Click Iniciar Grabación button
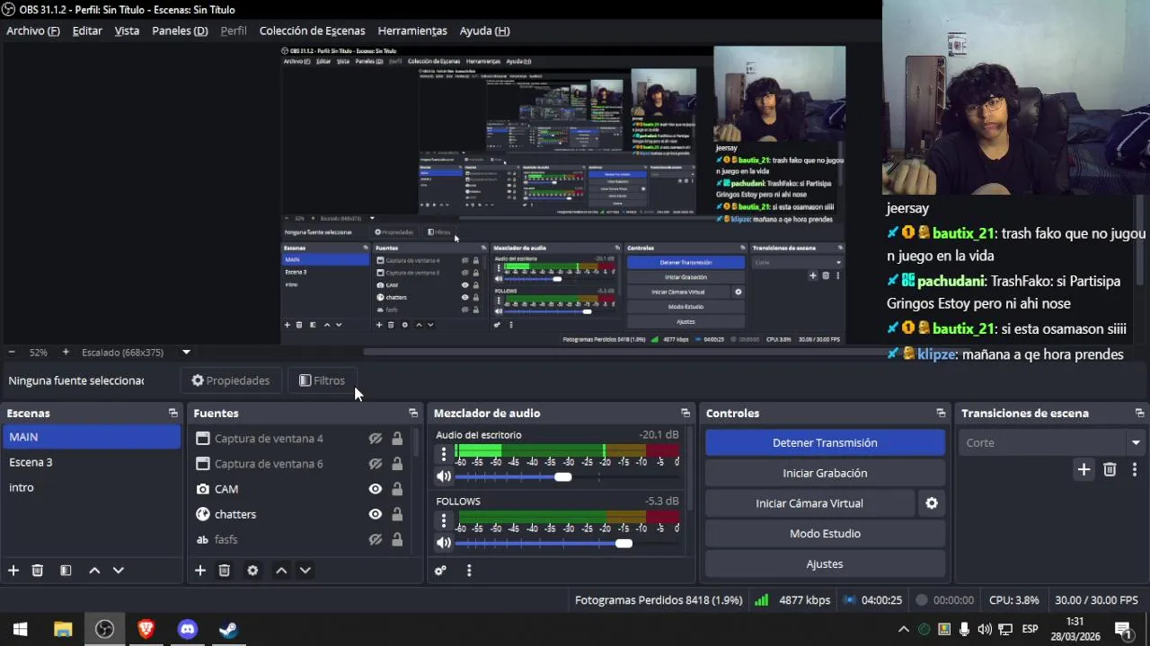 [825, 473]
